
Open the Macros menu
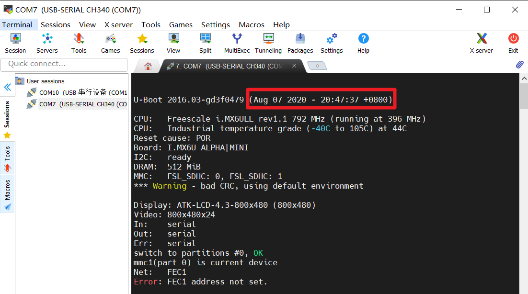[x=251, y=24]
